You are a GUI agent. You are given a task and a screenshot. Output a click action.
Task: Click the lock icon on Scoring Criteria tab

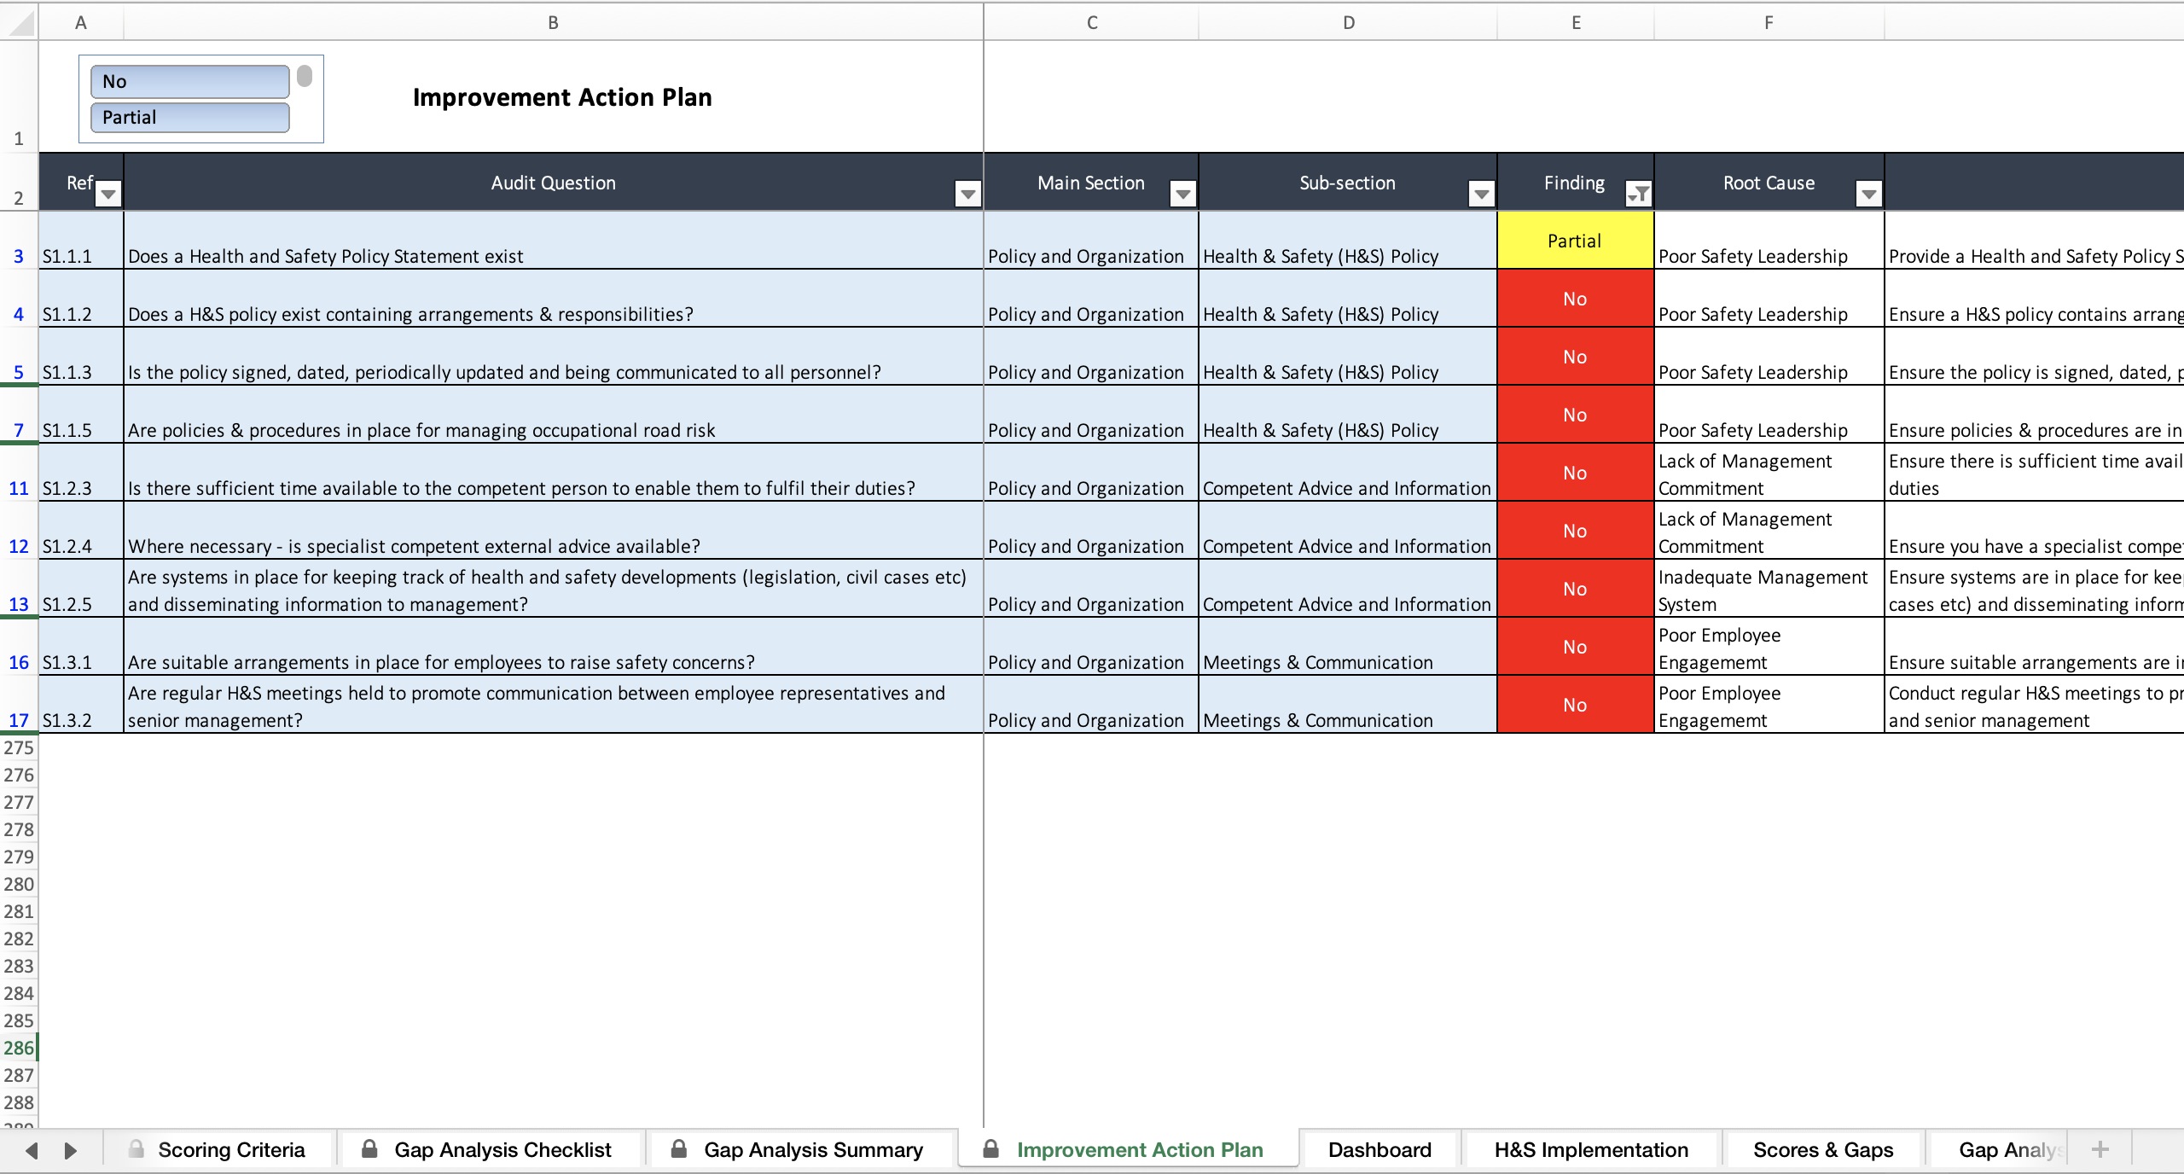click(136, 1148)
